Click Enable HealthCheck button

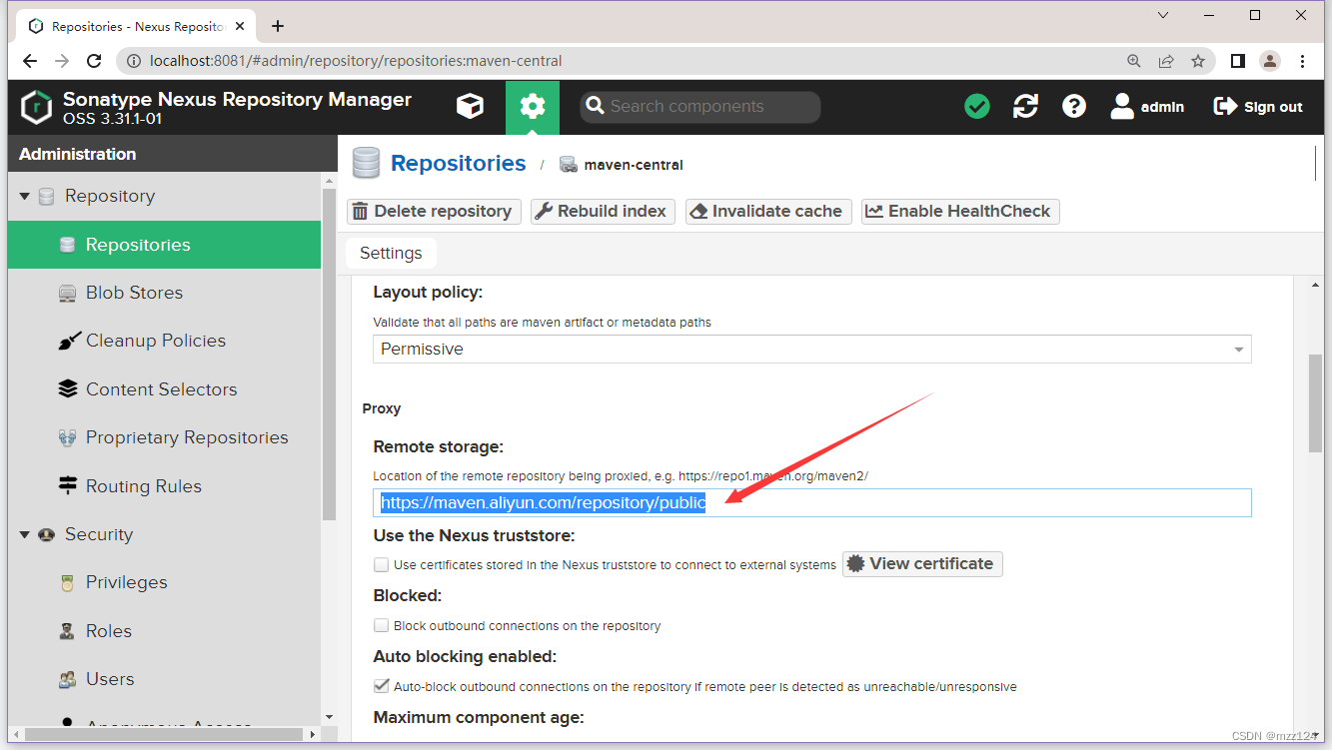(960, 212)
